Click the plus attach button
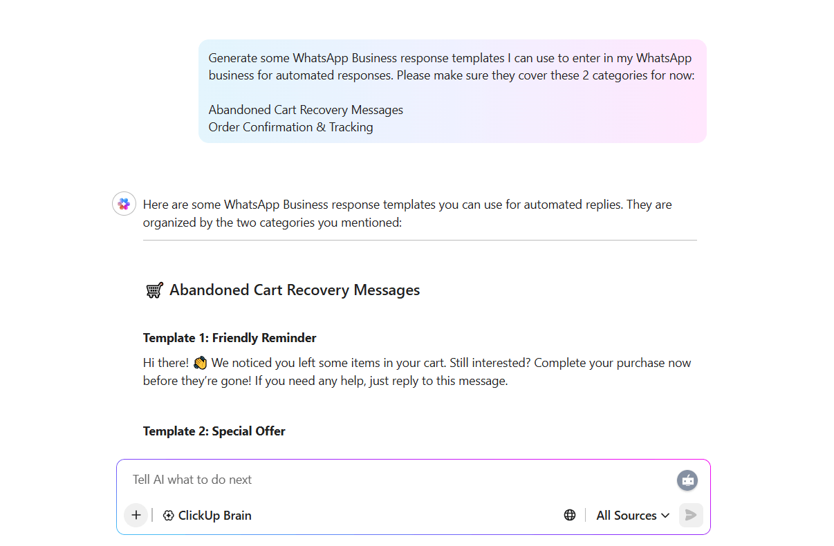834x546 pixels. [x=136, y=515]
